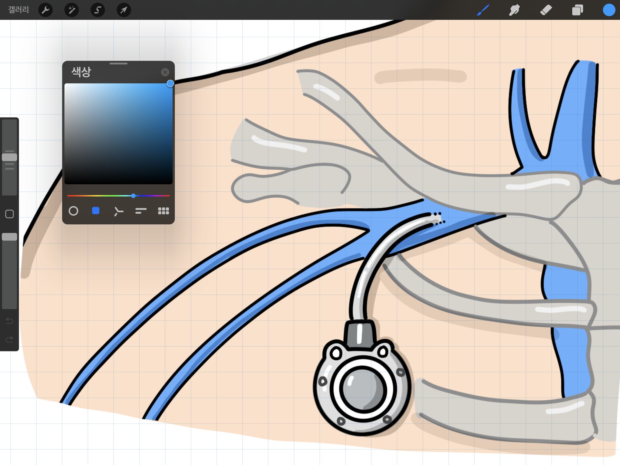Viewport: 620px width, 465px height.
Task: Switch to Value sliders color tab
Action: point(141,211)
